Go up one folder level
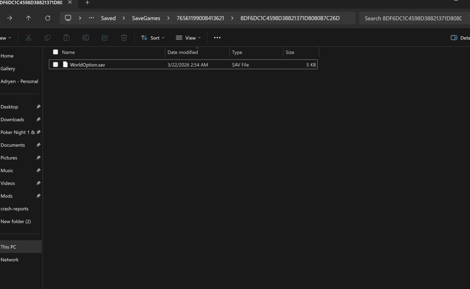 pyautogui.click(x=28, y=18)
